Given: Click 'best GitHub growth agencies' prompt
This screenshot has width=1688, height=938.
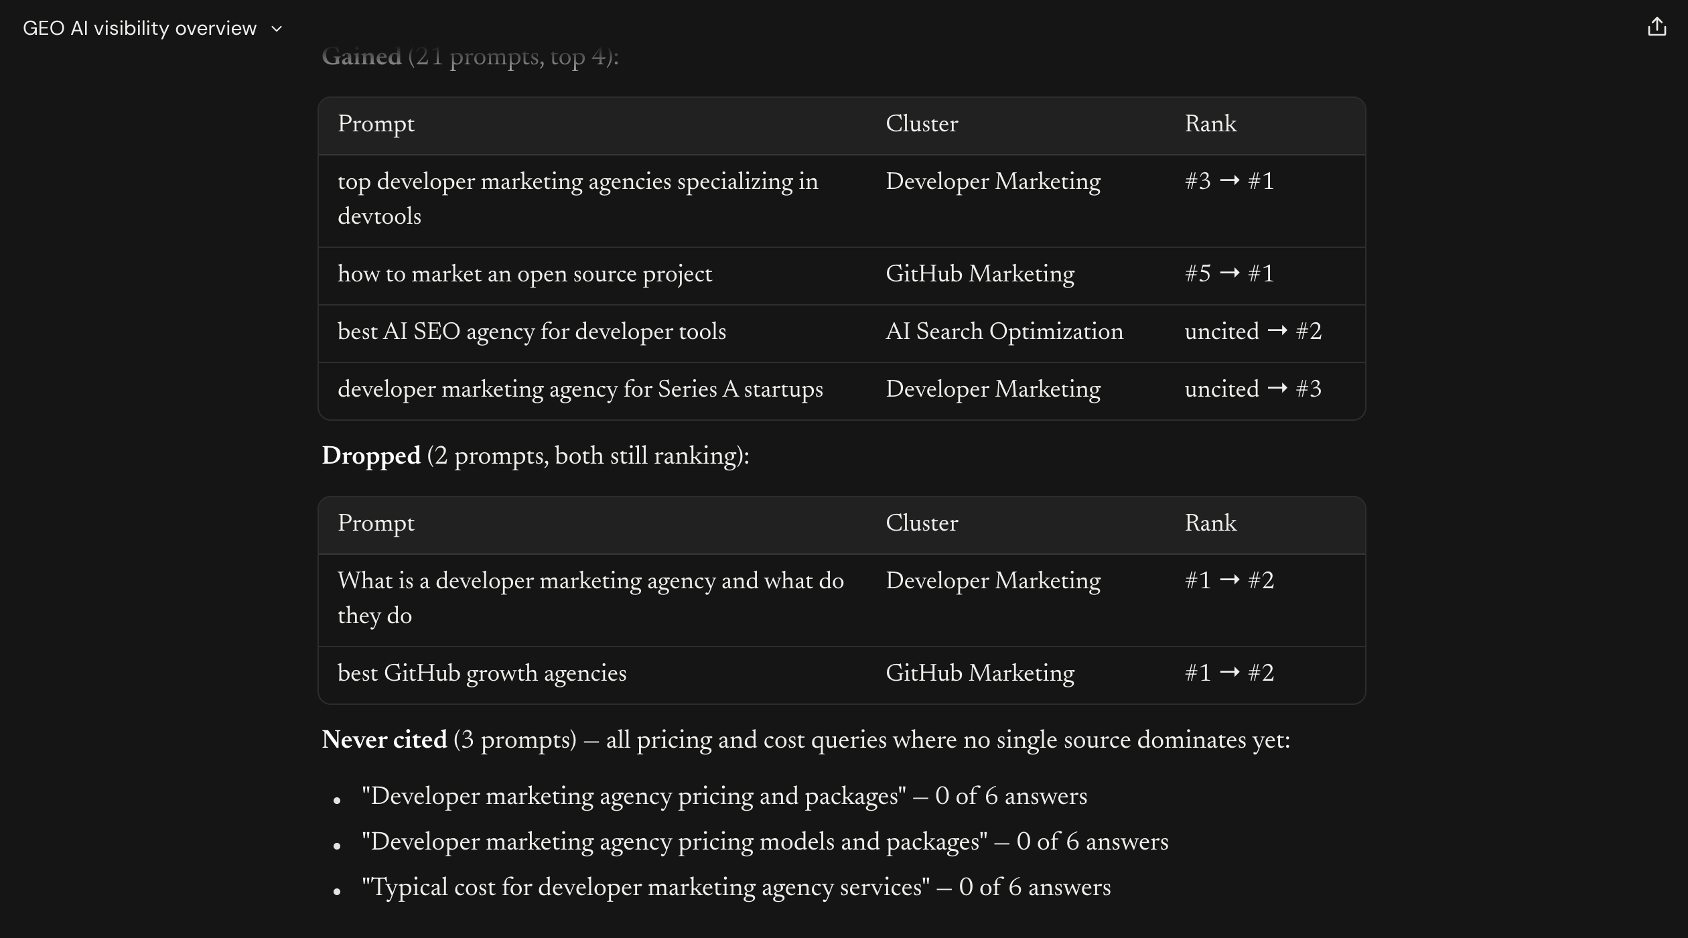Looking at the screenshot, I should tap(482, 673).
